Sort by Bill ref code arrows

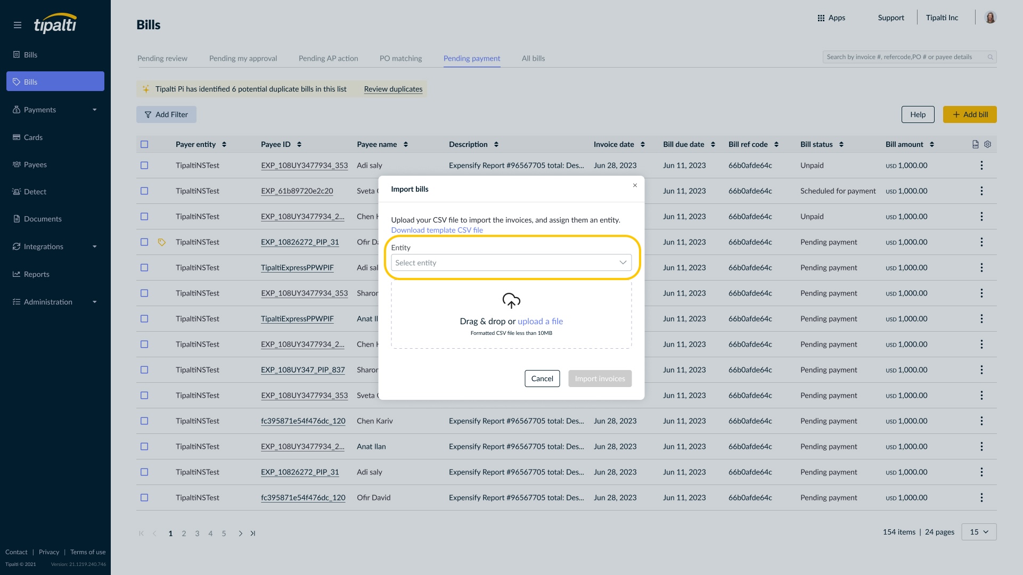click(776, 144)
